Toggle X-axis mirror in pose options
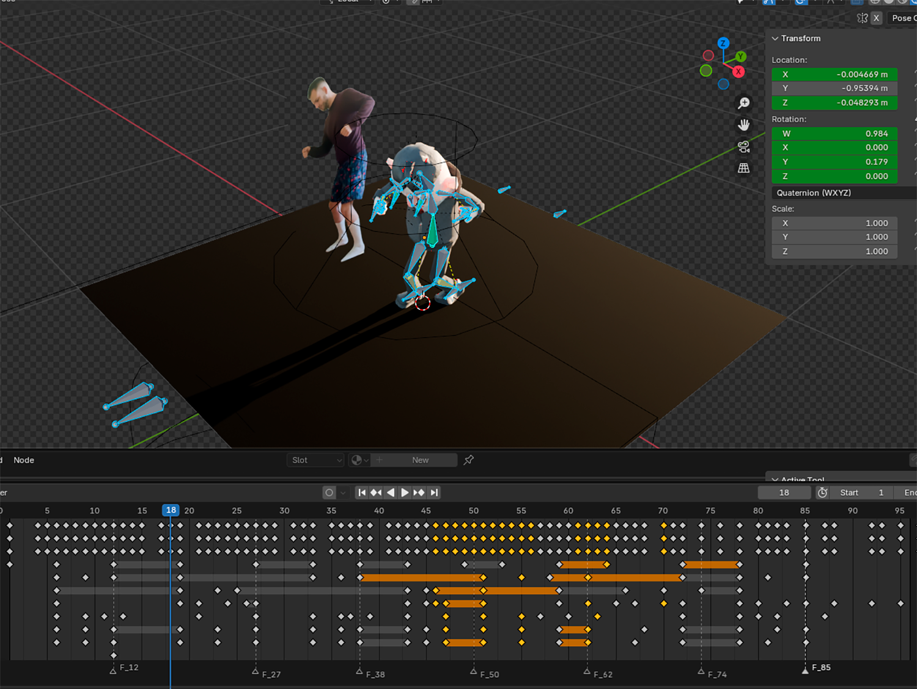 pyautogui.click(x=876, y=18)
